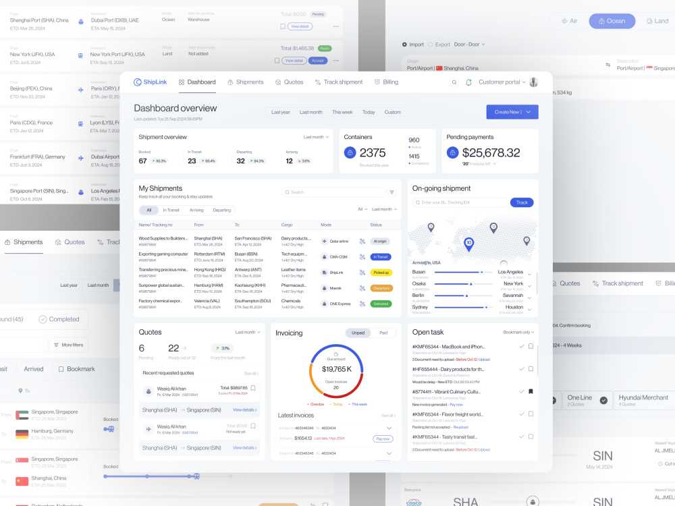675x506 pixels.
Task: Click the swap origin-destination arrows icon
Action: tap(608, 65)
